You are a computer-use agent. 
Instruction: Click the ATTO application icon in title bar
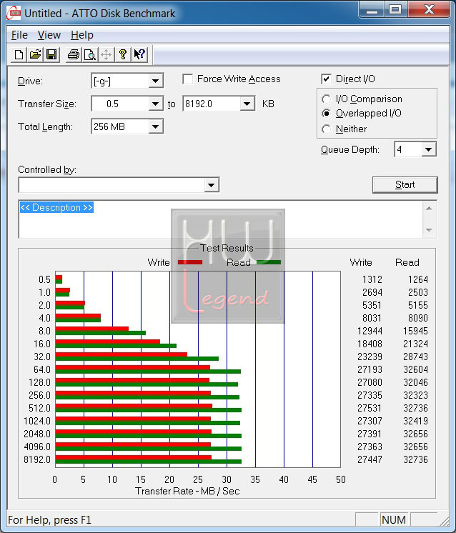point(14,13)
